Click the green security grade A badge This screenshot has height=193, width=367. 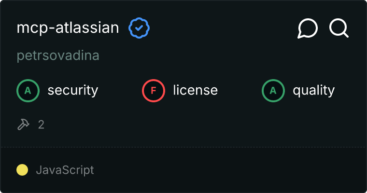[x=28, y=90]
